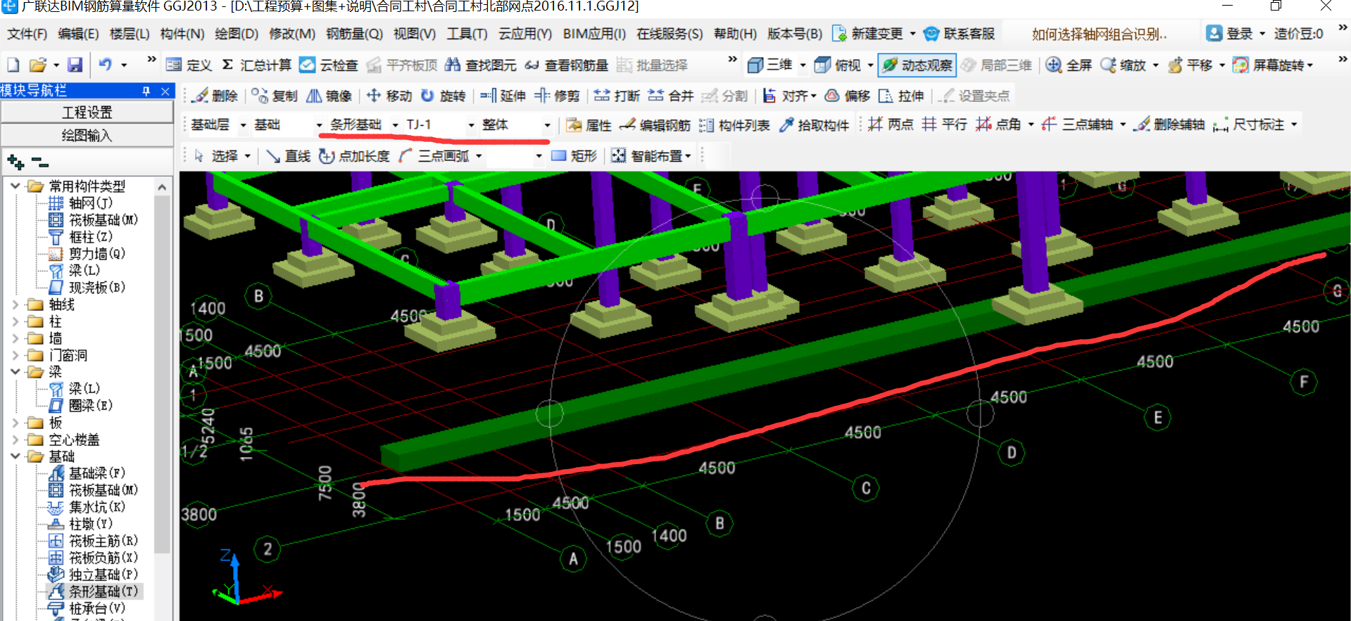Click 平行 parallel axis tool

[944, 124]
